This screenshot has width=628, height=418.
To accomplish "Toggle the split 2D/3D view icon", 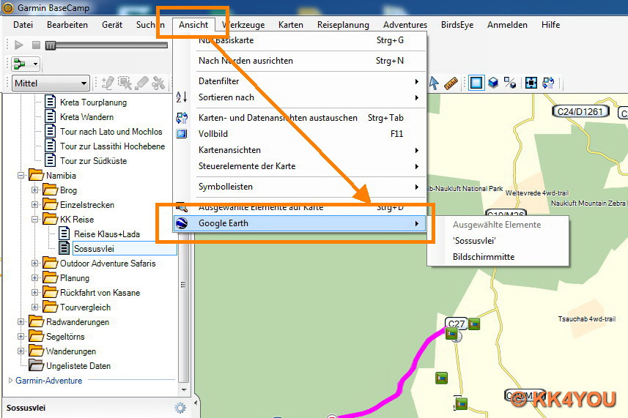I will [510, 83].
